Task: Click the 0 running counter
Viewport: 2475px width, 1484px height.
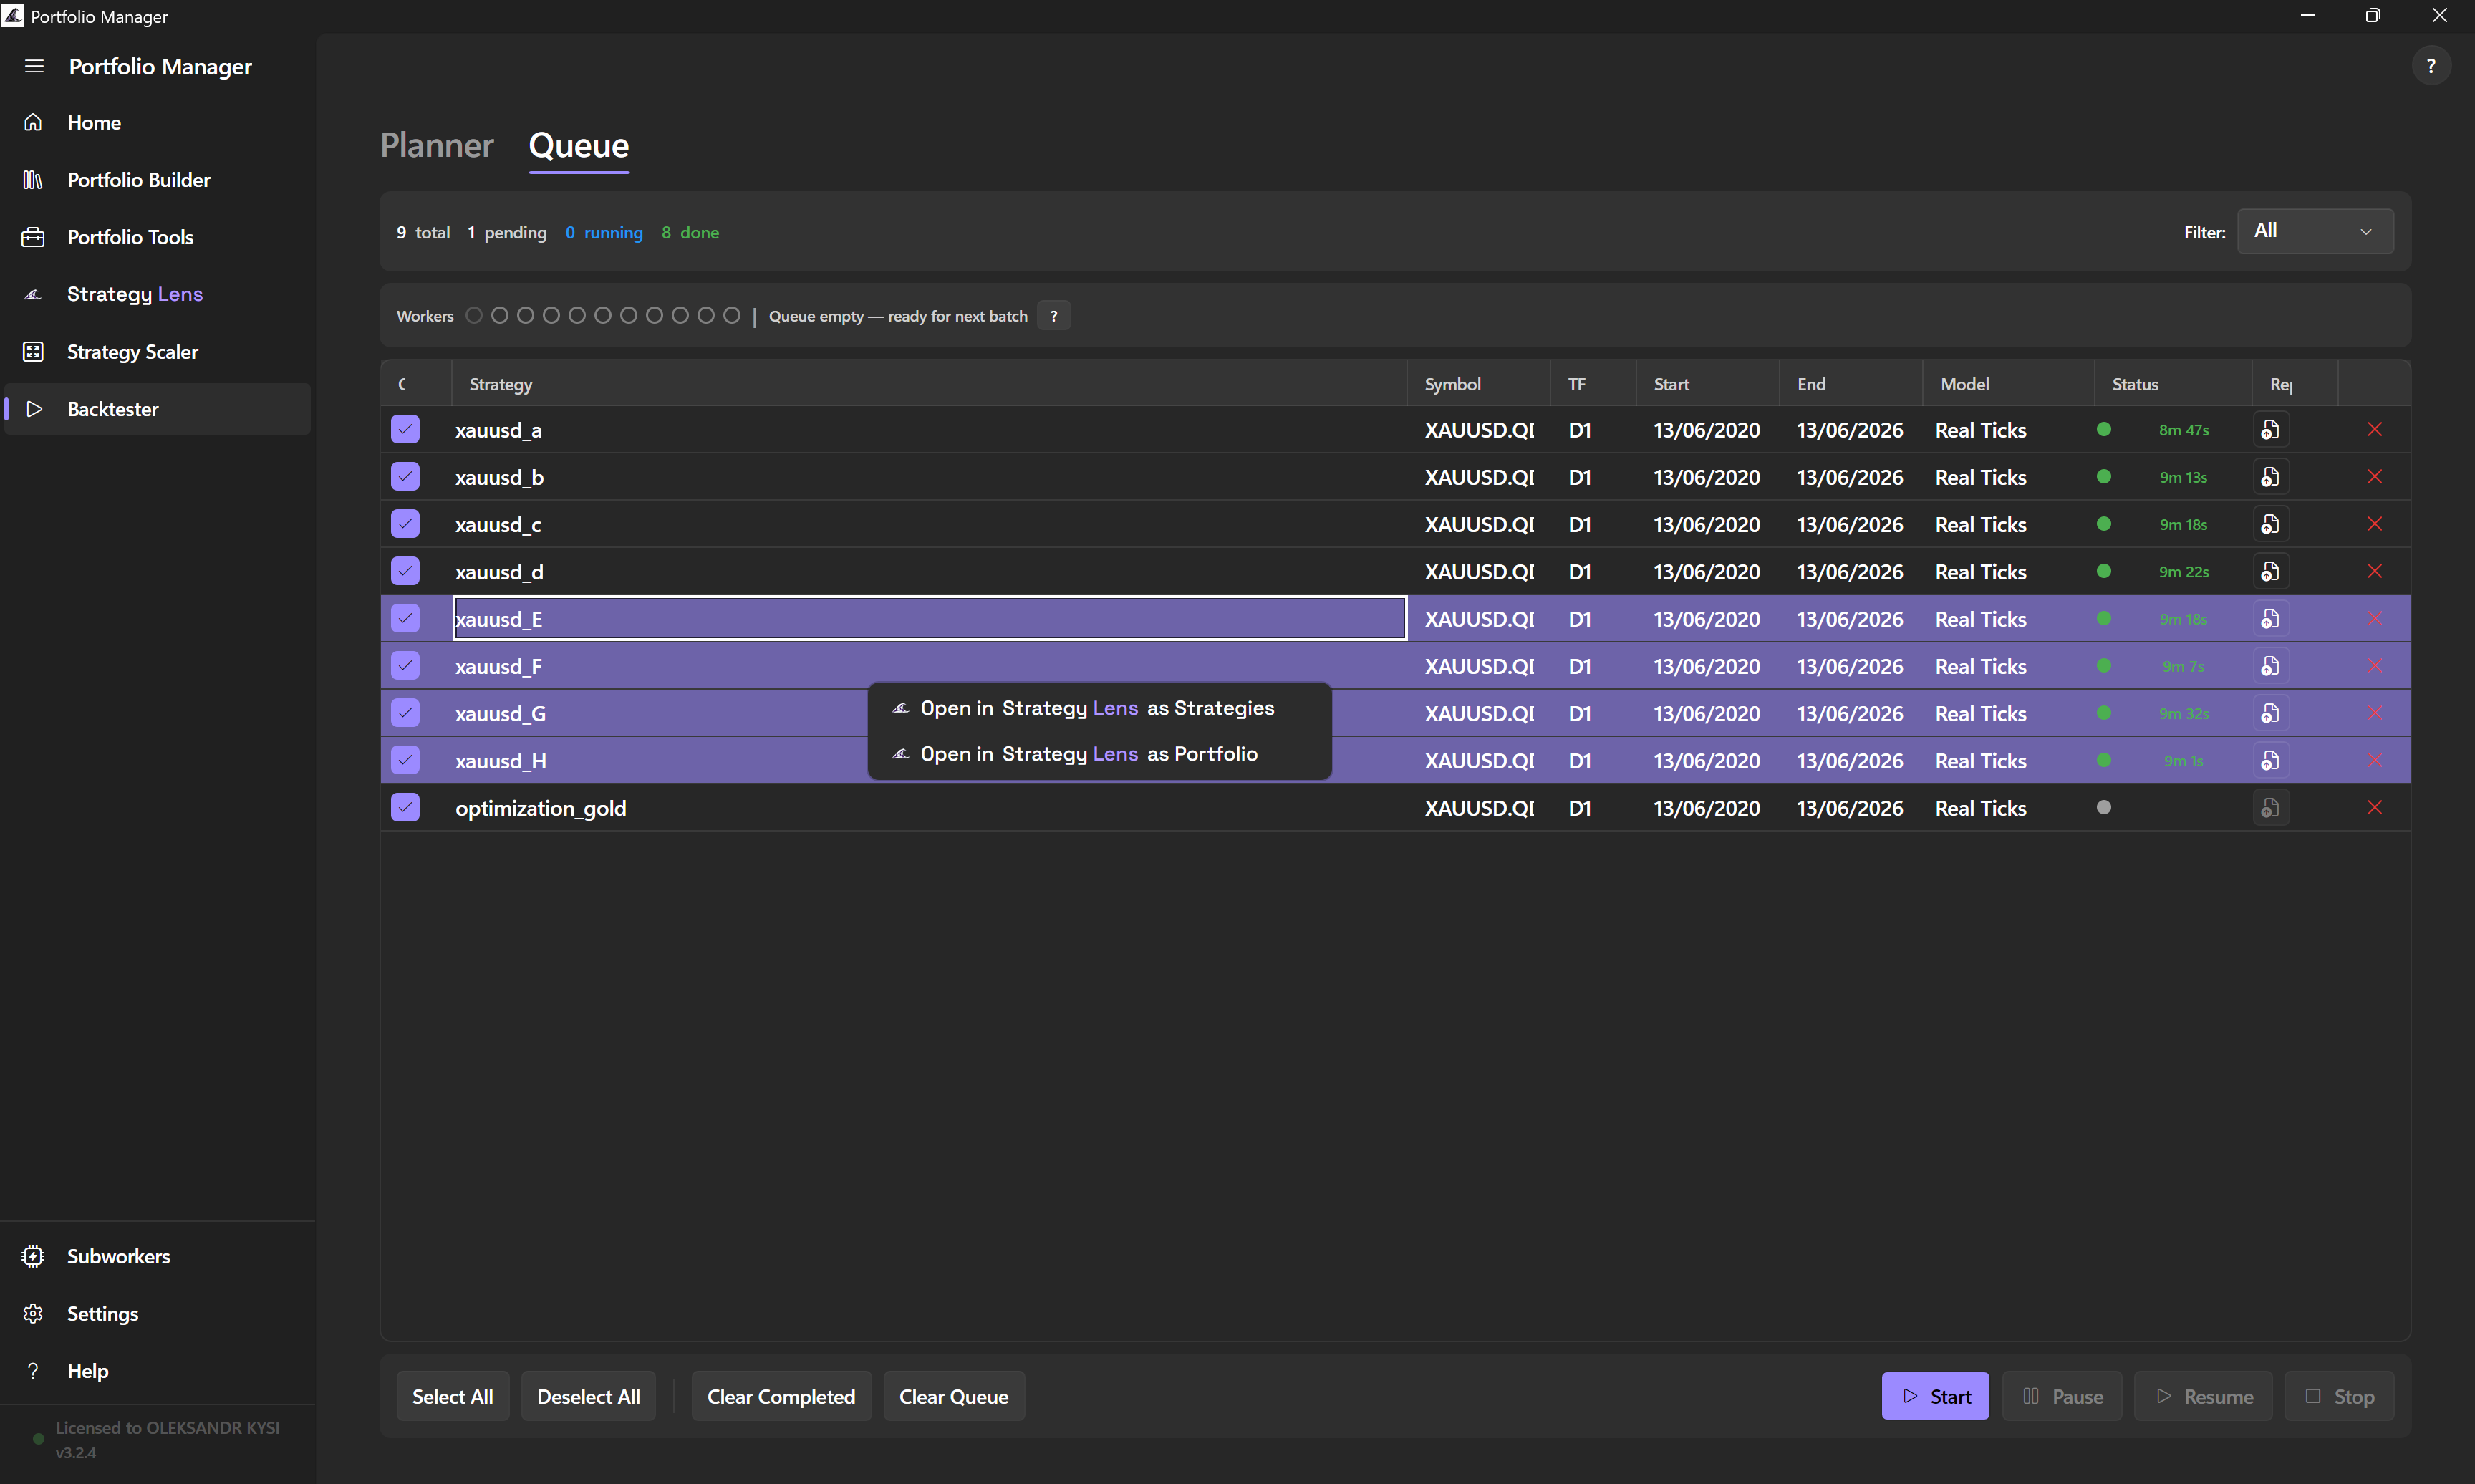Action: (x=604, y=232)
